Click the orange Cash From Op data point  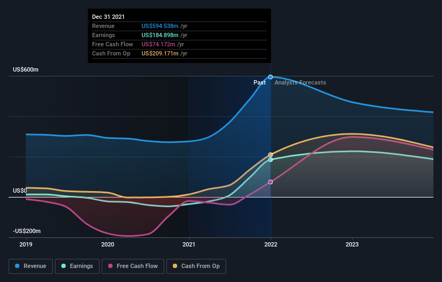pyautogui.click(x=270, y=154)
